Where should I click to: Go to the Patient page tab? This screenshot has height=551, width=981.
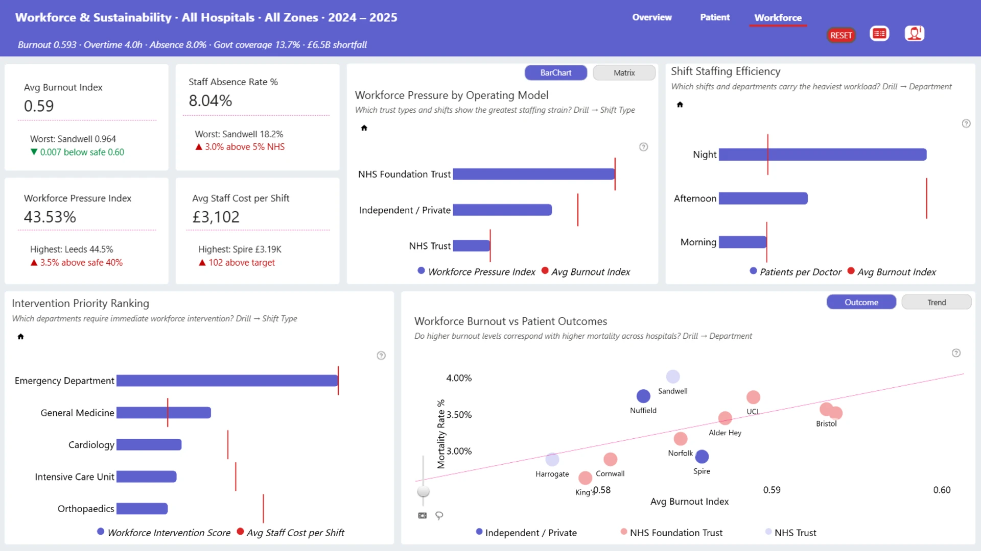coord(715,17)
